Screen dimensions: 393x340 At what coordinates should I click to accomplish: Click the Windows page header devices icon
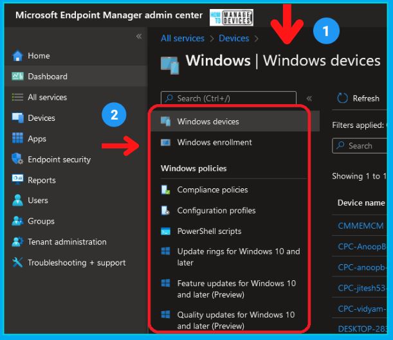[x=170, y=65]
